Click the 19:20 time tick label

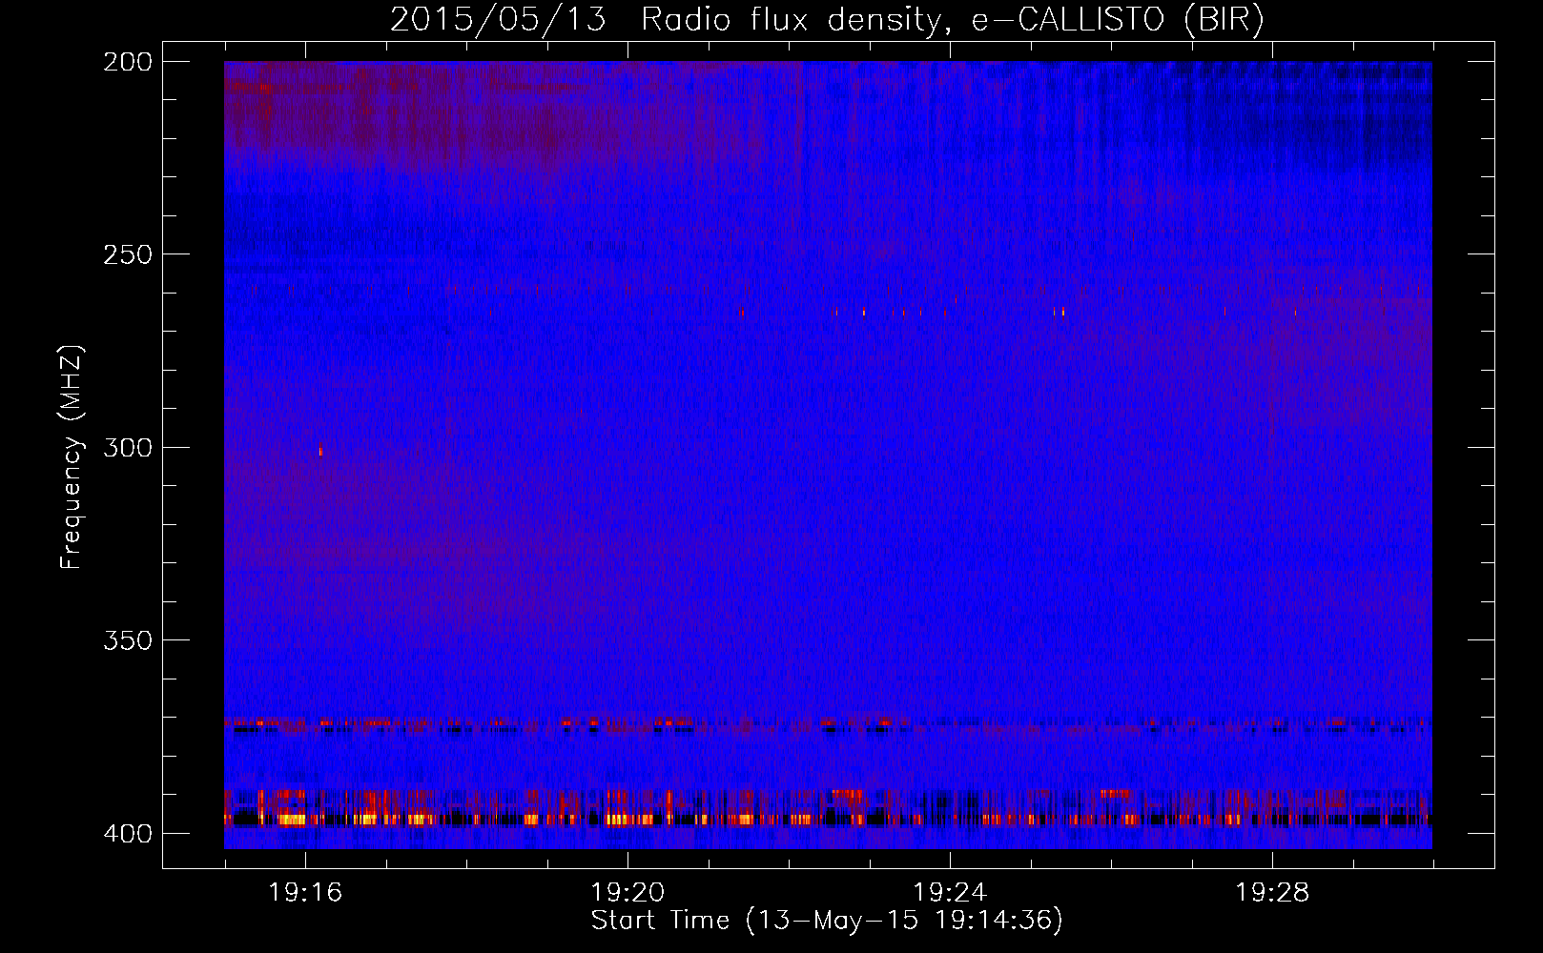[x=627, y=893]
